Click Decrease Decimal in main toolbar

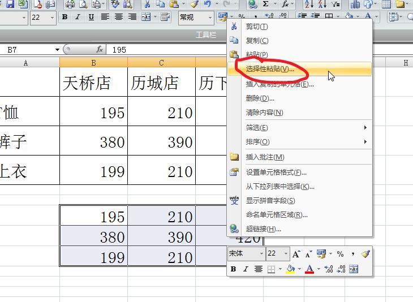pyautogui.click(x=283, y=16)
